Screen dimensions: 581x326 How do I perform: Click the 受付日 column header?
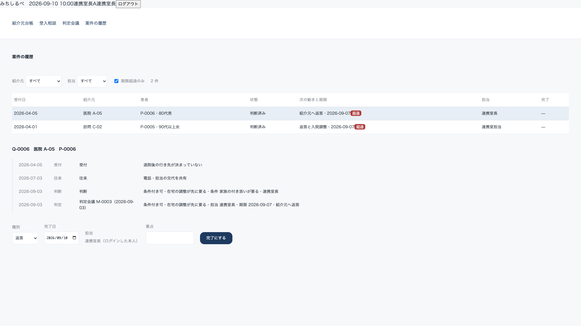pyautogui.click(x=20, y=100)
